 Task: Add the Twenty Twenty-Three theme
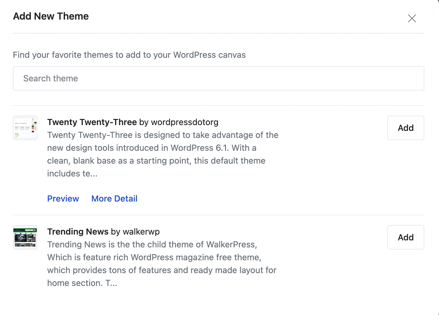(x=405, y=128)
